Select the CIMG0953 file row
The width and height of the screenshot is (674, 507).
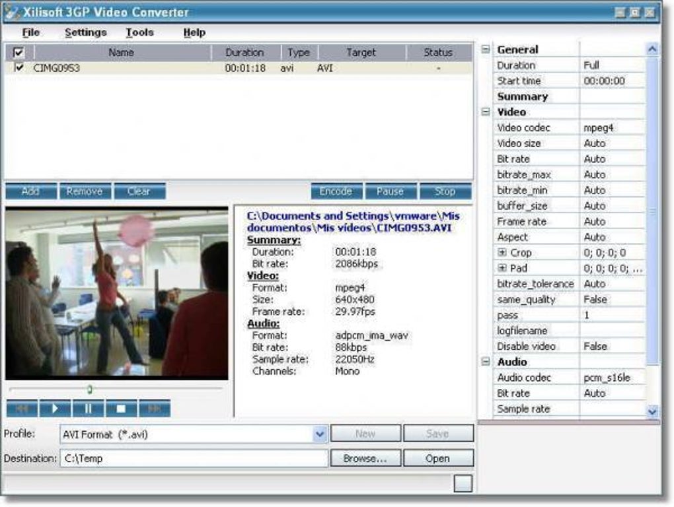239,68
